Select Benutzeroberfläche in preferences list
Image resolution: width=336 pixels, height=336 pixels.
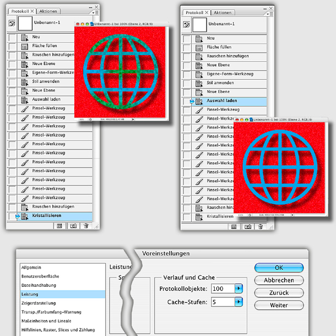(63, 276)
